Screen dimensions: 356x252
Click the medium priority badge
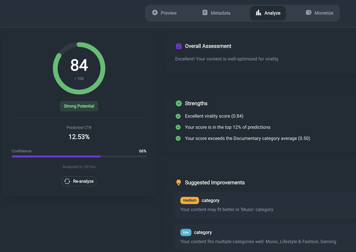pos(190,201)
